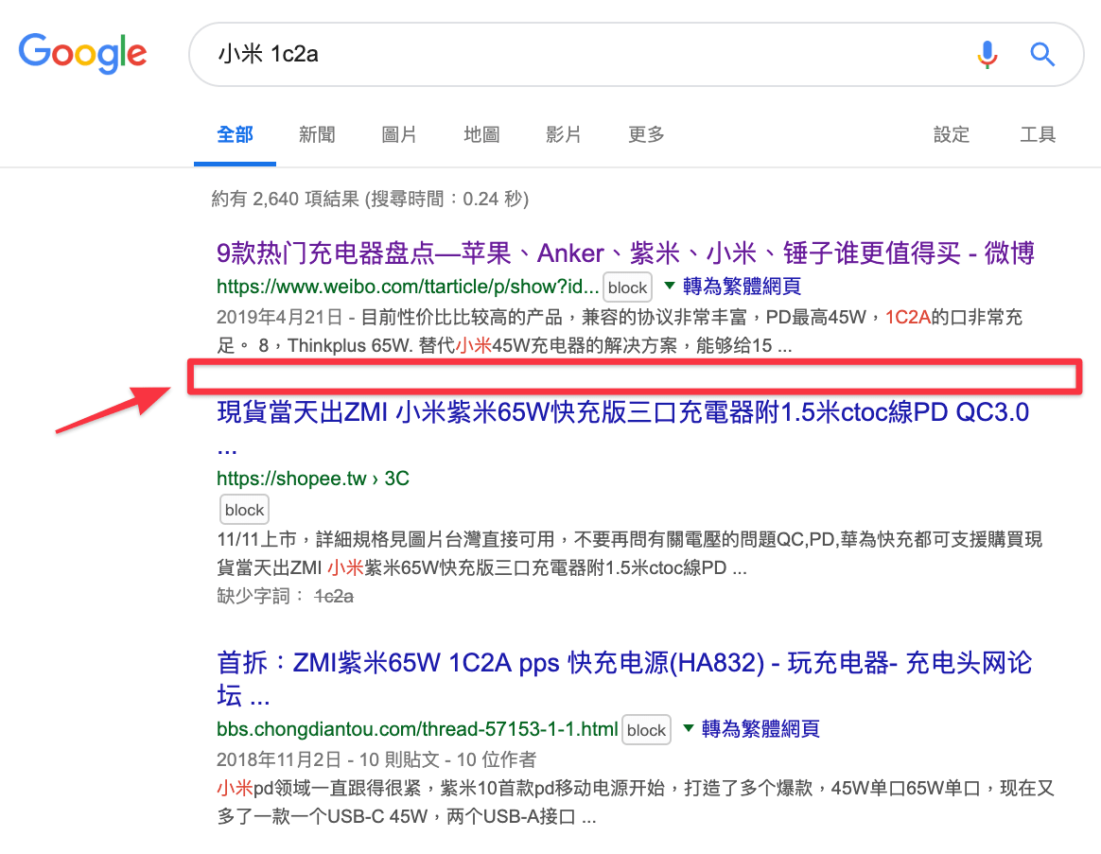The image size is (1101, 854).
Task: Click the snippet starting 11/11上市，詳細規格
Action: point(629,553)
